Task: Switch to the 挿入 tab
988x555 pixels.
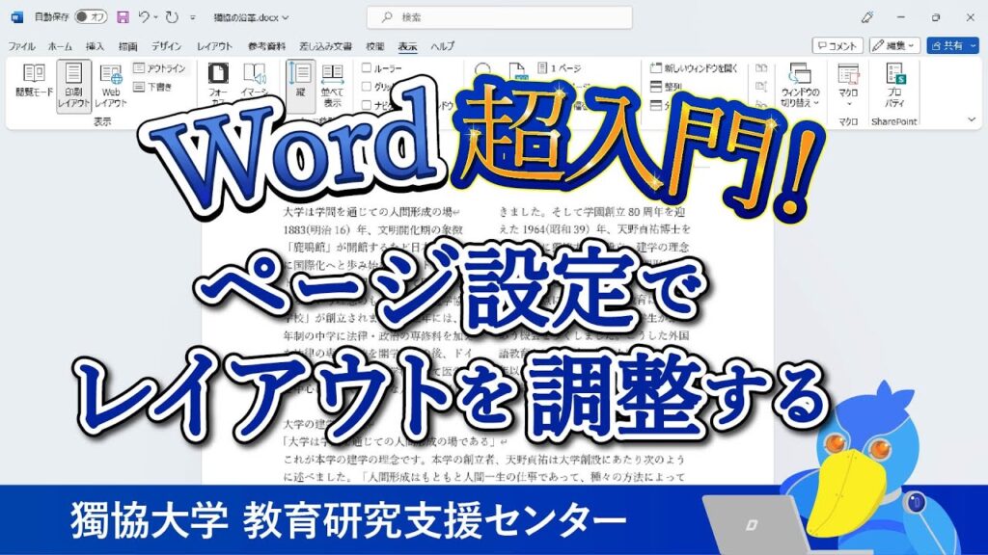Action: click(95, 46)
